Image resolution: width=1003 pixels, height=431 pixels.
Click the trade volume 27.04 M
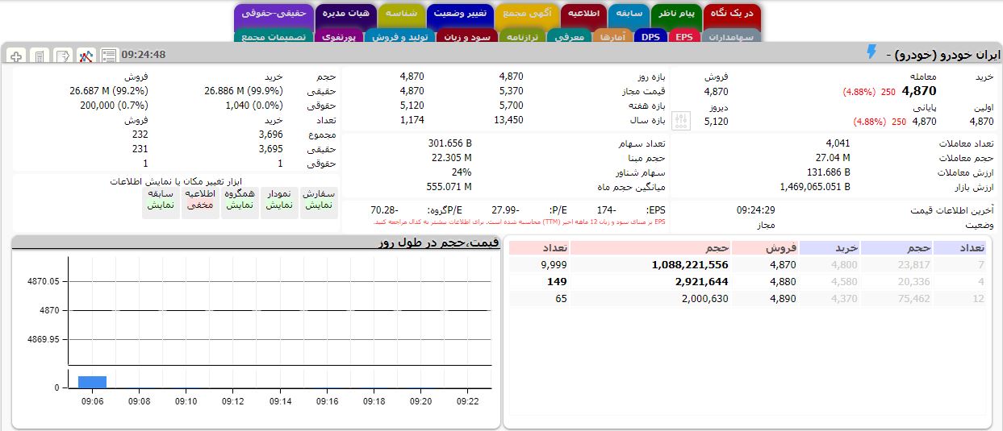pyautogui.click(x=832, y=157)
